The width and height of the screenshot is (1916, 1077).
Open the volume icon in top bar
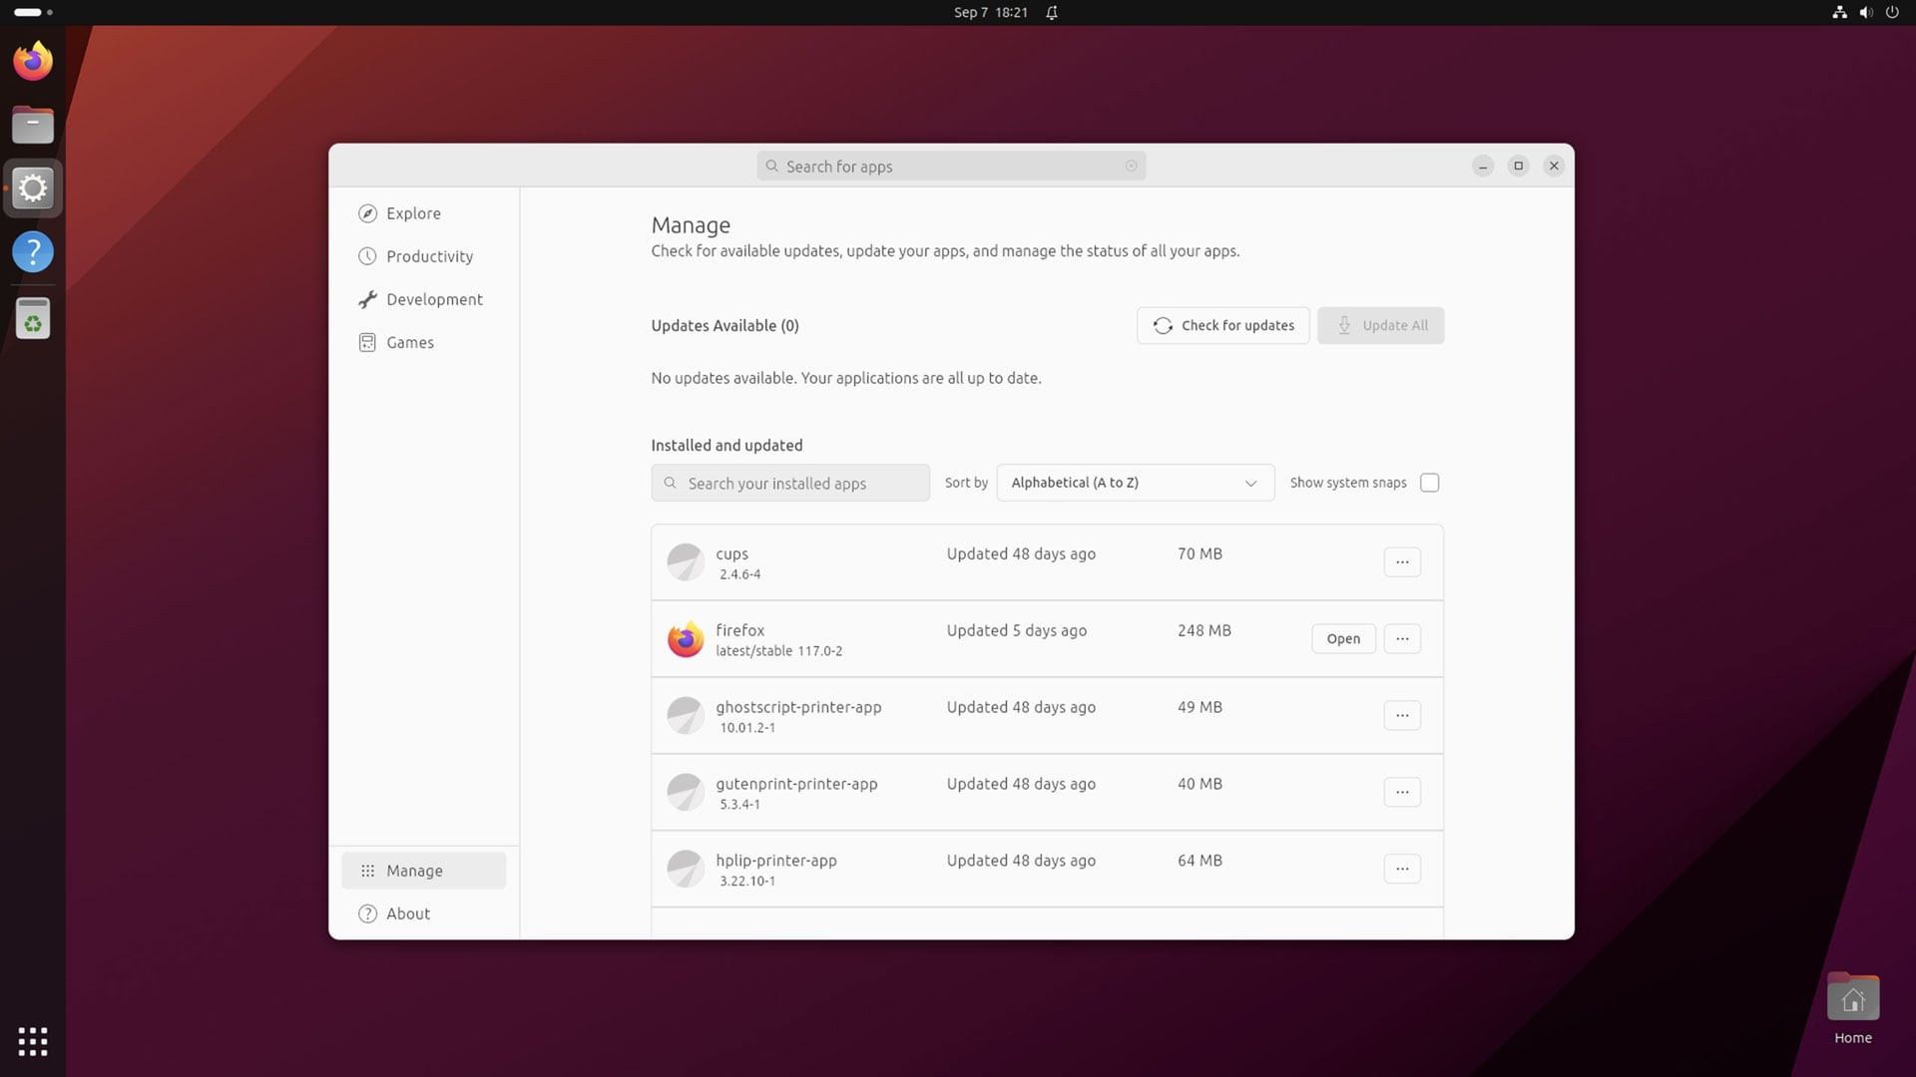(x=1865, y=13)
